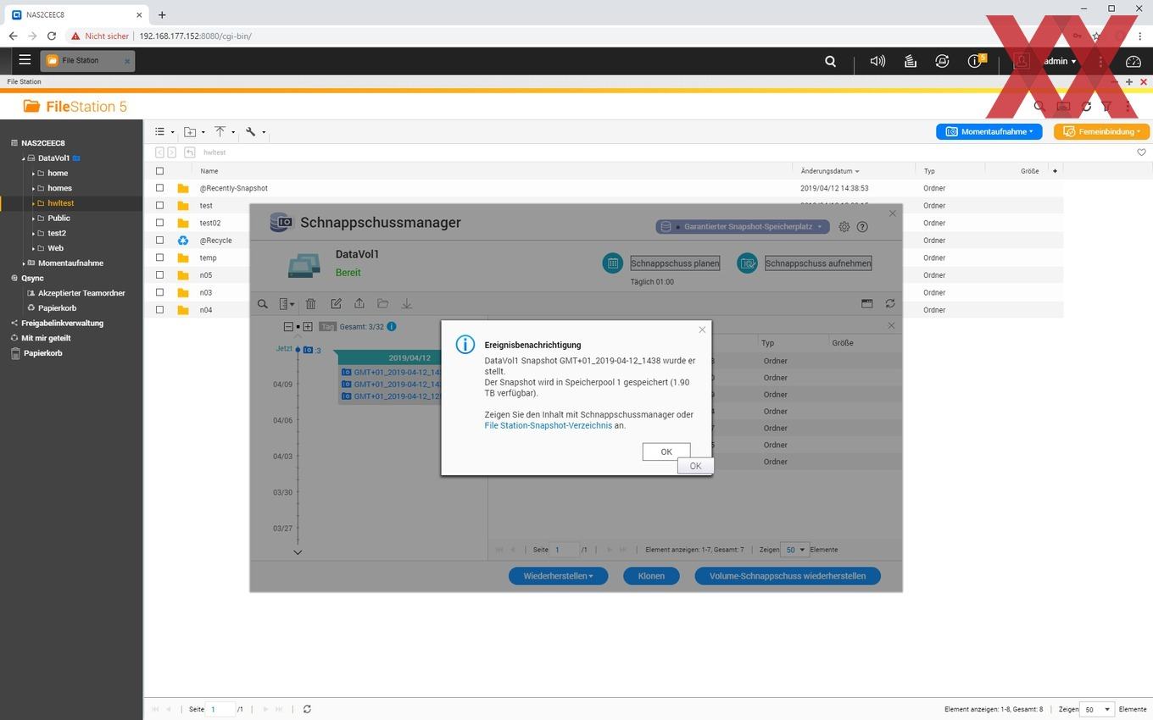Screen dimensions: 1153x720
Task: Go up one folder level in File Station
Action: click(x=190, y=152)
